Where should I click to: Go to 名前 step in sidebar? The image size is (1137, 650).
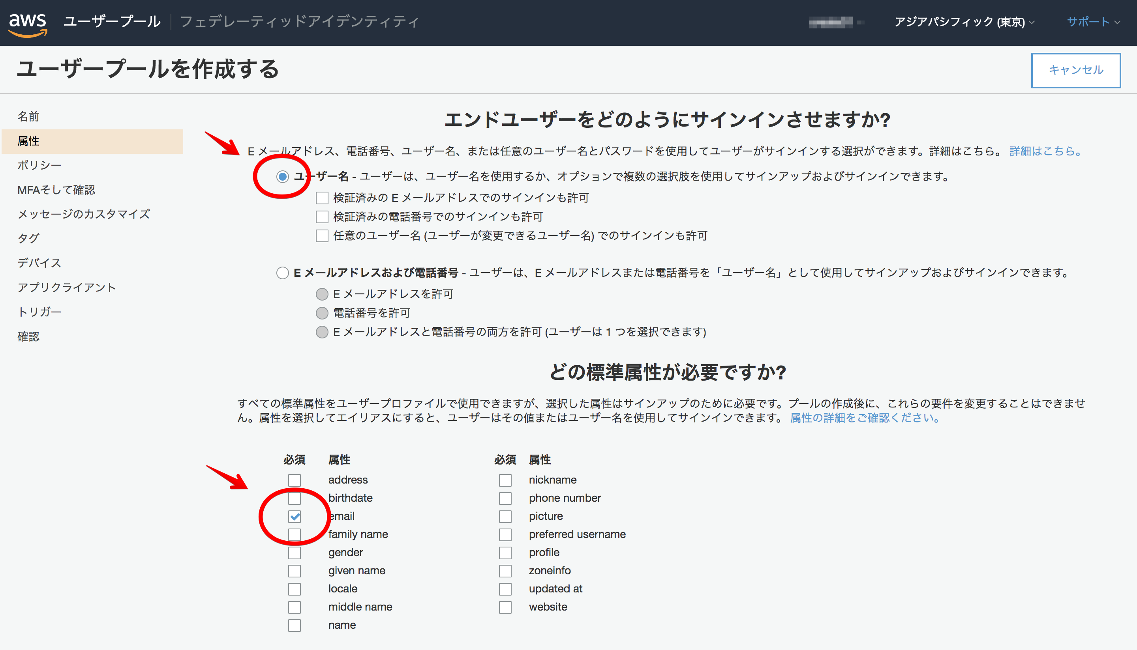[x=28, y=116]
